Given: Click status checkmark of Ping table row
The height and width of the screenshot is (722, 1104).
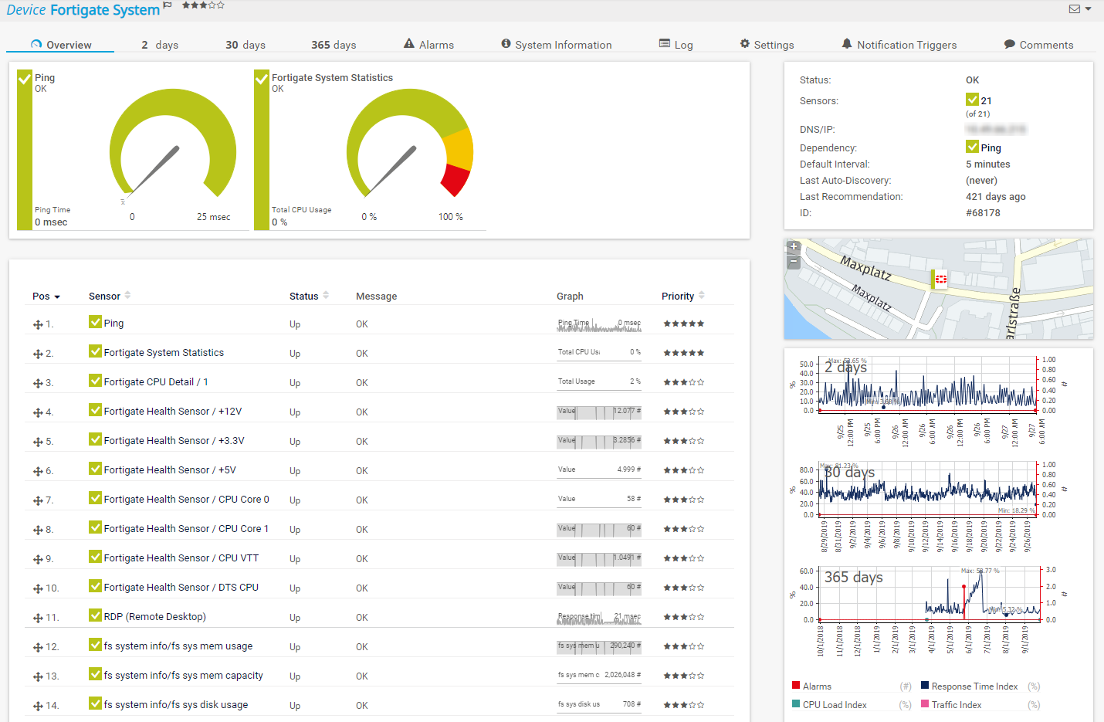Looking at the screenshot, I should pyautogui.click(x=95, y=322).
